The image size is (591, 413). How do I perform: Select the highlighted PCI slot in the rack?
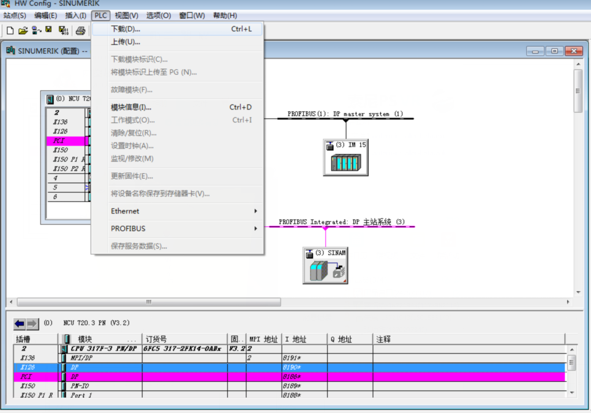[x=66, y=141]
